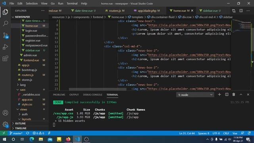Change language mode Vue
The width and height of the screenshot is (254, 143).
tap(235, 133)
